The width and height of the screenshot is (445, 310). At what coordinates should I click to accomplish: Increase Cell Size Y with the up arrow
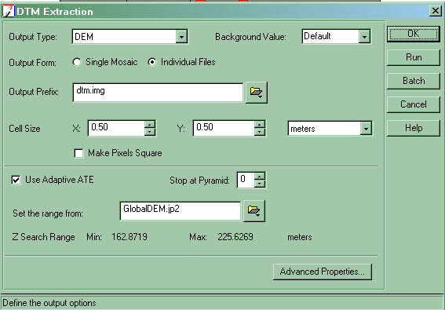click(260, 124)
